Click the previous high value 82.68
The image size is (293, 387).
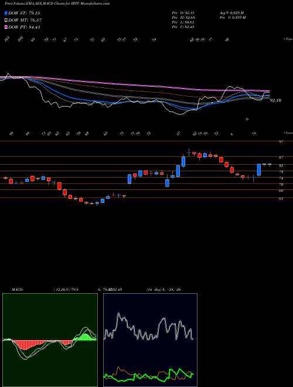[189, 18]
